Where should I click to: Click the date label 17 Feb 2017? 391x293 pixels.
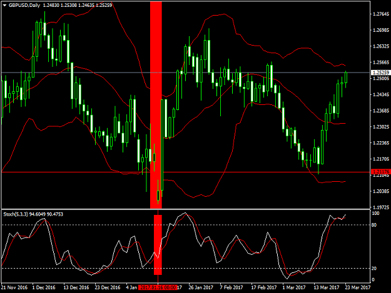[264, 287]
